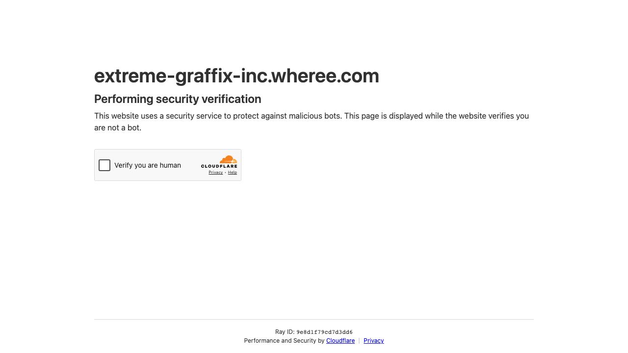Click the text are not a bot
Viewport: 628px width, 353px height.
118,128
